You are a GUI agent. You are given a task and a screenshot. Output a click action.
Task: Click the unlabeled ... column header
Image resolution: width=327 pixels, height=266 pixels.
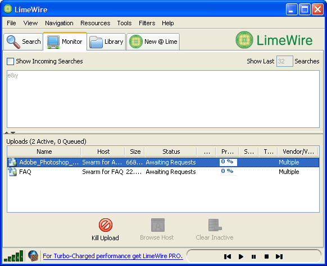click(x=207, y=152)
